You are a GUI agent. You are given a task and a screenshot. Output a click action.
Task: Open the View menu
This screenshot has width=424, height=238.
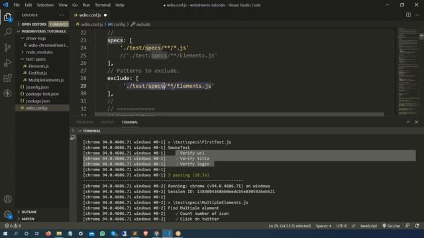point(63,5)
